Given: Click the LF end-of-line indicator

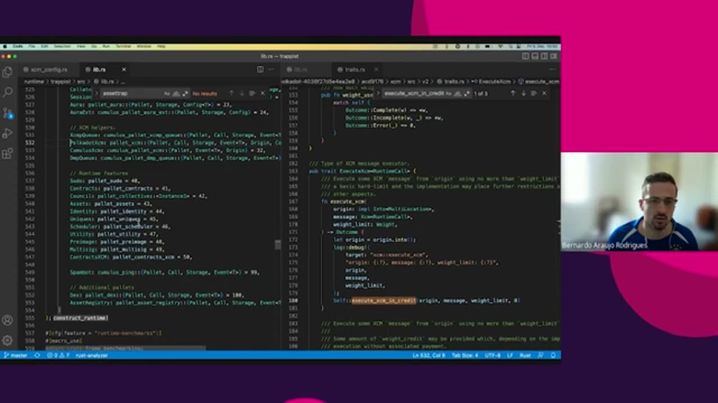Looking at the screenshot, I should coord(510,355).
